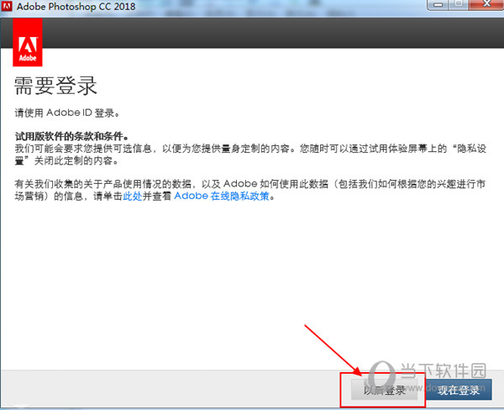The height and width of the screenshot is (410, 504).
Task: Click the red Adobe logo
Action: point(28,42)
